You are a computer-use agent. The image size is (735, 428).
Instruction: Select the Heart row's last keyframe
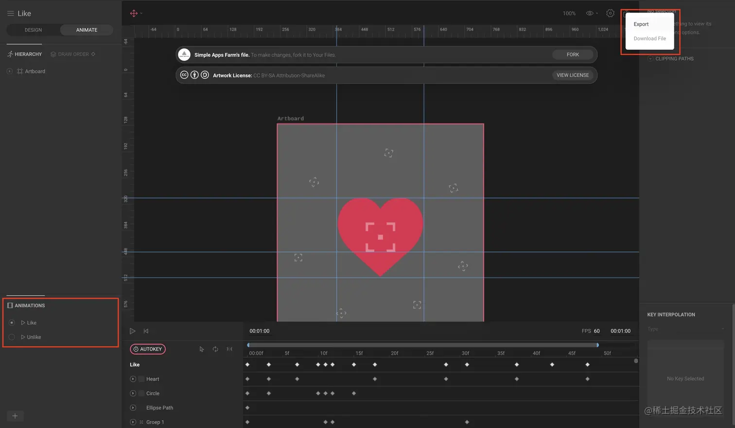(587, 379)
